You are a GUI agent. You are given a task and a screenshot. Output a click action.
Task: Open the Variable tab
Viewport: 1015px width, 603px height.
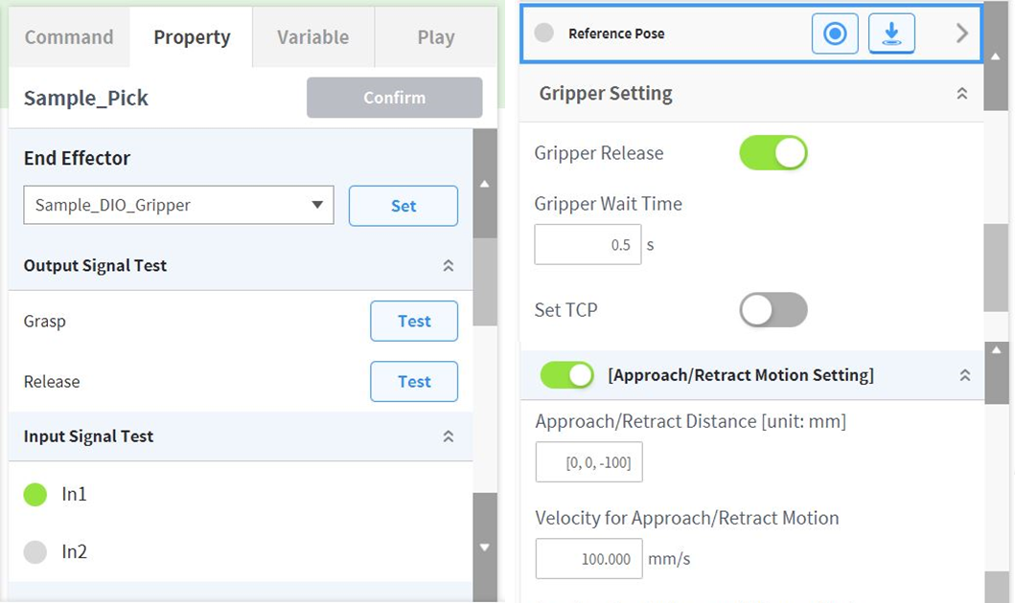pyautogui.click(x=312, y=37)
